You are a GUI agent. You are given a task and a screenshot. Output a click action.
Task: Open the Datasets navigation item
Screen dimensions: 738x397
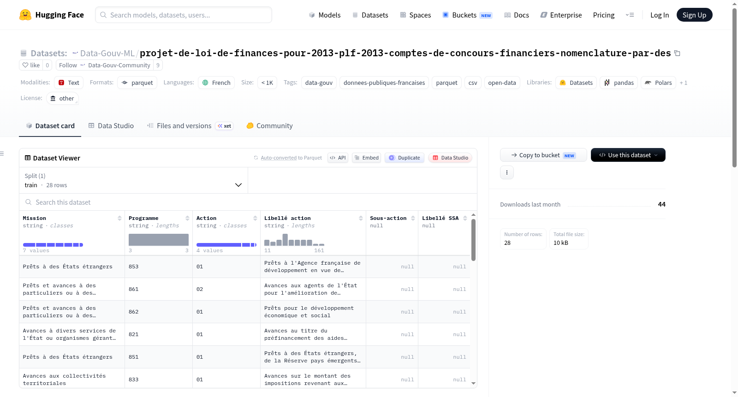tap(370, 15)
